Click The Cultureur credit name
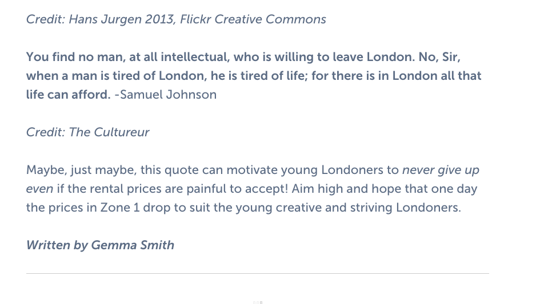The image size is (544, 304). (109, 132)
